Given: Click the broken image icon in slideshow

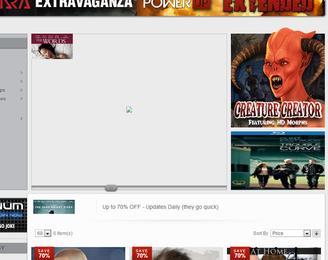Looking at the screenshot, I should pos(129,110).
